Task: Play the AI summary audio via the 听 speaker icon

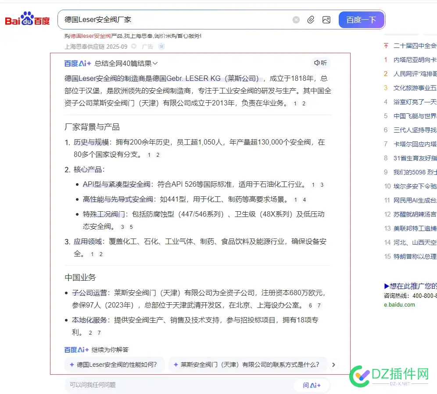Action: [x=320, y=63]
